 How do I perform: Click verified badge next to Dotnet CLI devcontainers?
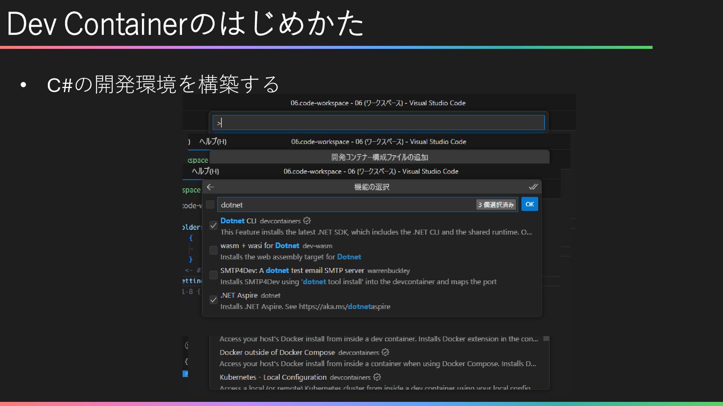point(307,221)
